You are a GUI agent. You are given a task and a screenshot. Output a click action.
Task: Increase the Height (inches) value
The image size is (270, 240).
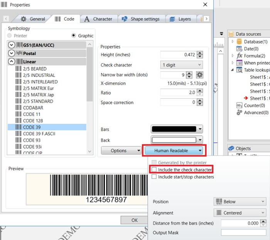pos(200,53)
